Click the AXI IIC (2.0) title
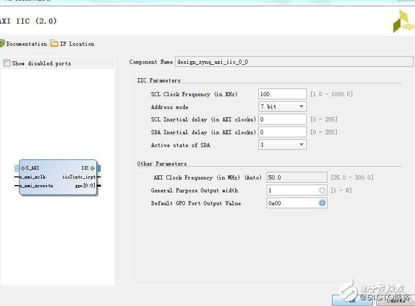Image resolution: width=415 pixels, height=306 pixels. pos(28,21)
